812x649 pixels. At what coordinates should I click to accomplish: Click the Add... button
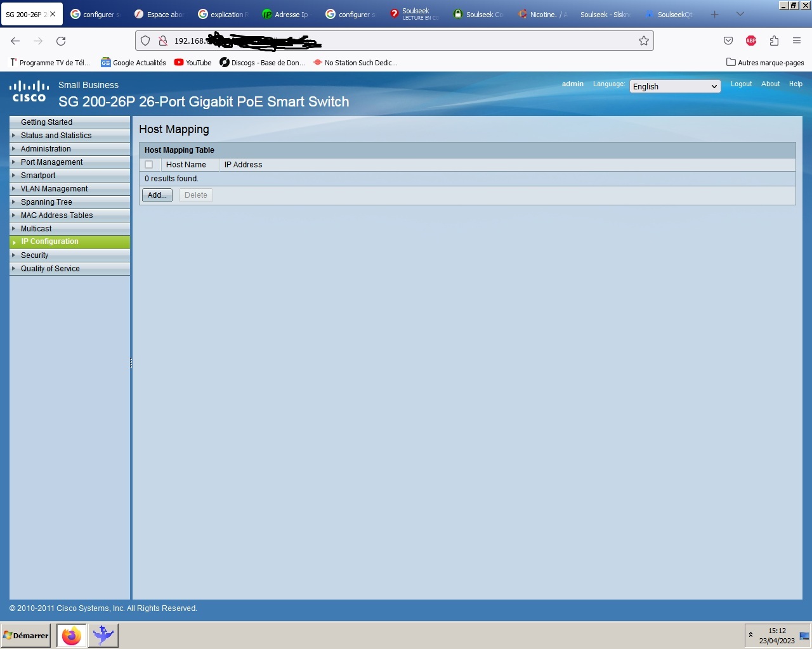point(157,195)
